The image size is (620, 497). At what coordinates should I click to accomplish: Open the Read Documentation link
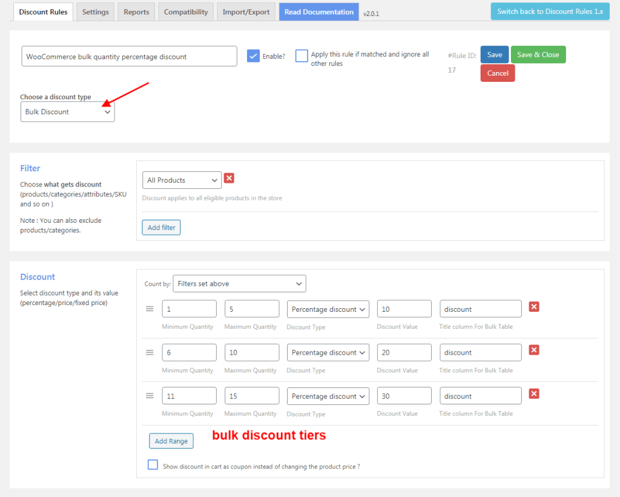pos(318,12)
